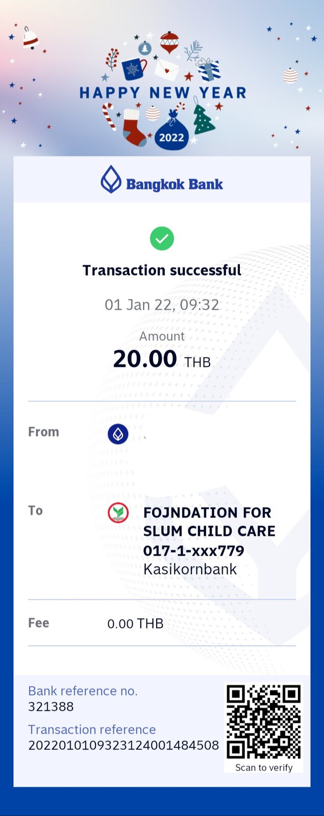Select the transaction reference number
Viewport: 324px width, 816px height.
(123, 745)
